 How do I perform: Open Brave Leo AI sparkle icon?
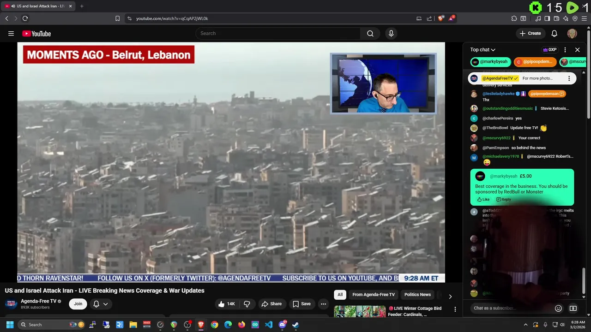pos(566,18)
